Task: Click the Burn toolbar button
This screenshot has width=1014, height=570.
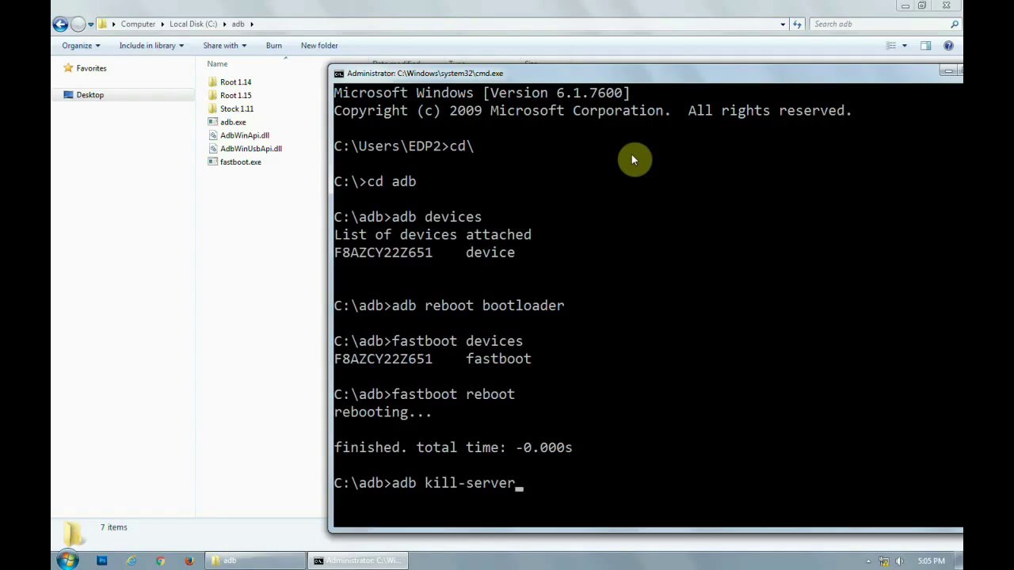Action: (x=273, y=45)
